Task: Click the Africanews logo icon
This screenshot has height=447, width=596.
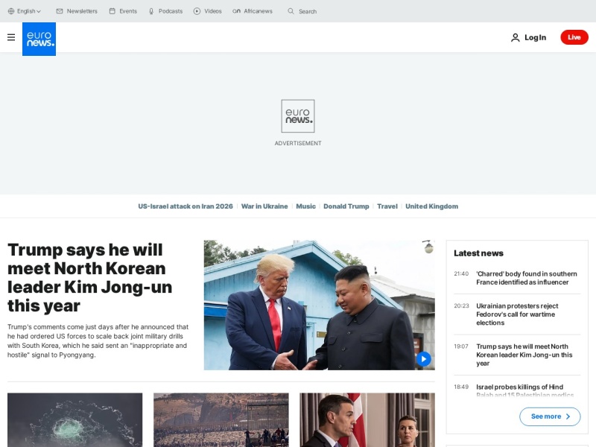Action: point(236,11)
